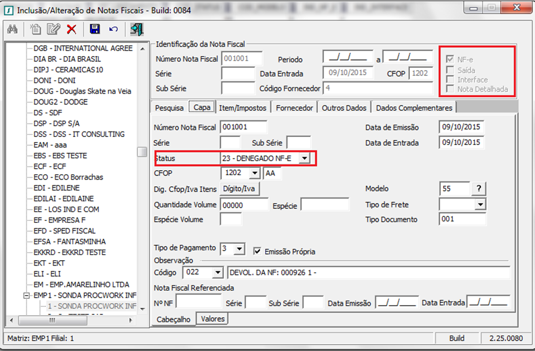Image resolution: width=535 pixels, height=351 pixels.
Task: Select DSS - DSS - IT CONSULTING item
Action: coord(79,134)
